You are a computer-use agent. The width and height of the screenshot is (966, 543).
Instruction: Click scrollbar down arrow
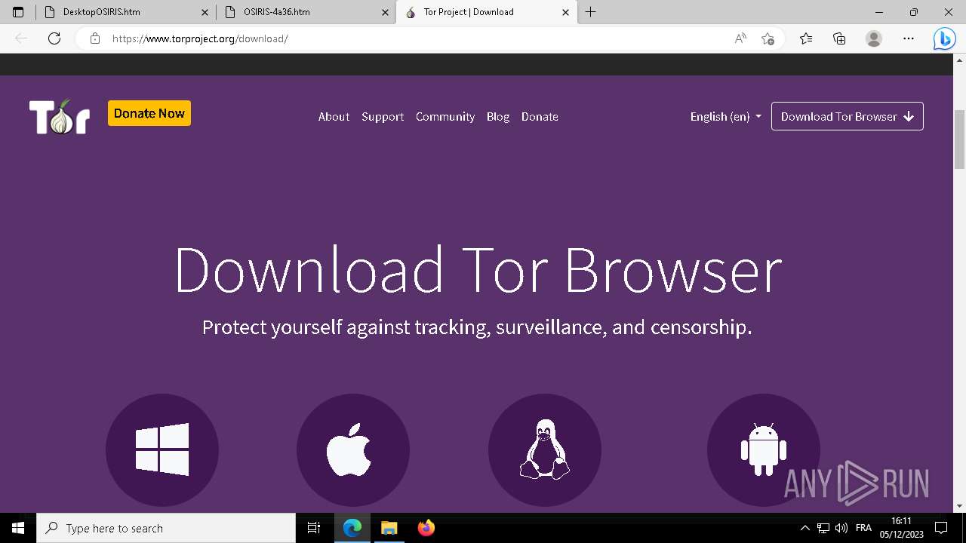[959, 506]
